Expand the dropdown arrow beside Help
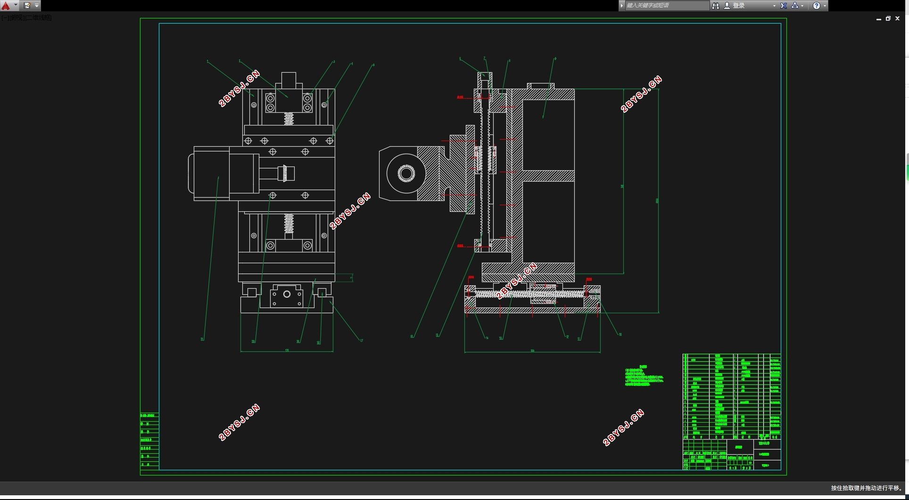The height and width of the screenshot is (500, 909). (x=825, y=6)
